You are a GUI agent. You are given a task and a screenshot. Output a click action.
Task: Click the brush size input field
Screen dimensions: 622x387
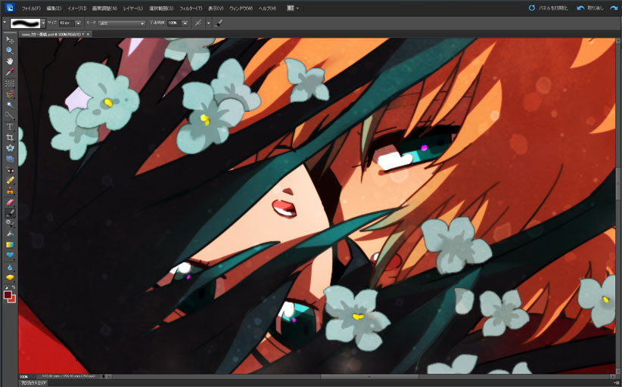(x=67, y=23)
